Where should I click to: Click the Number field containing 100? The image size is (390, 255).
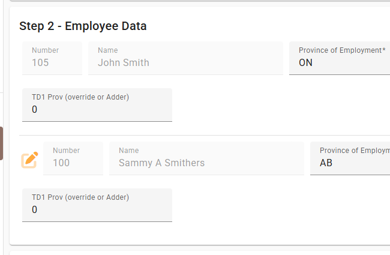(73, 158)
